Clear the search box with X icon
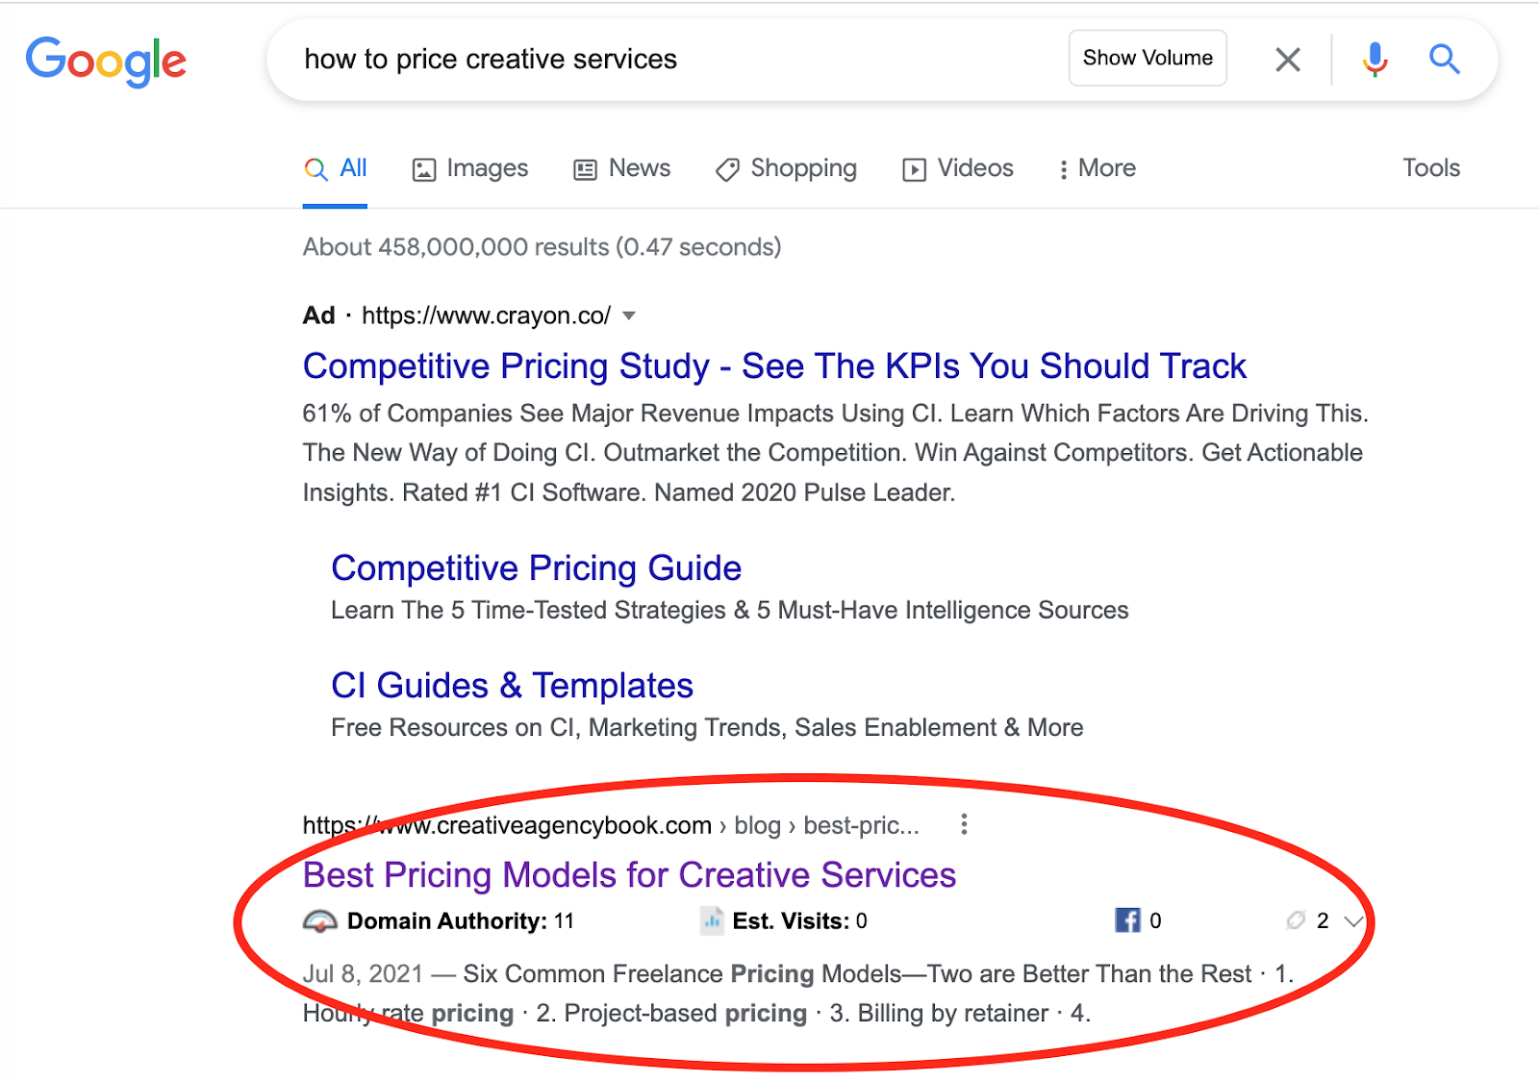 point(1288,60)
